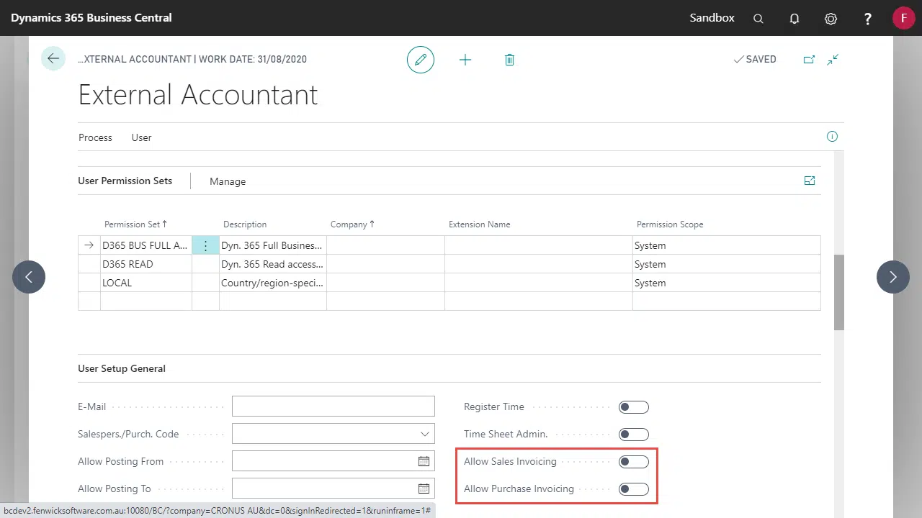Open the settings gear

(x=831, y=19)
